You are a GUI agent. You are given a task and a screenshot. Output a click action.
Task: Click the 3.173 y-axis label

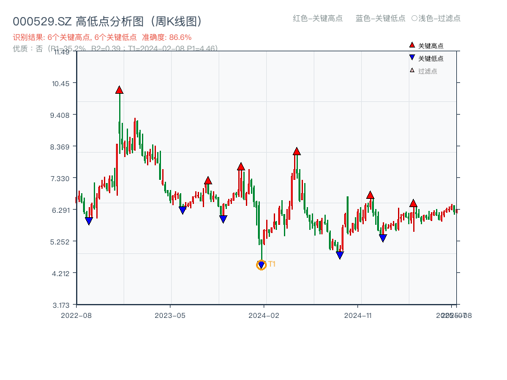[x=61, y=305]
